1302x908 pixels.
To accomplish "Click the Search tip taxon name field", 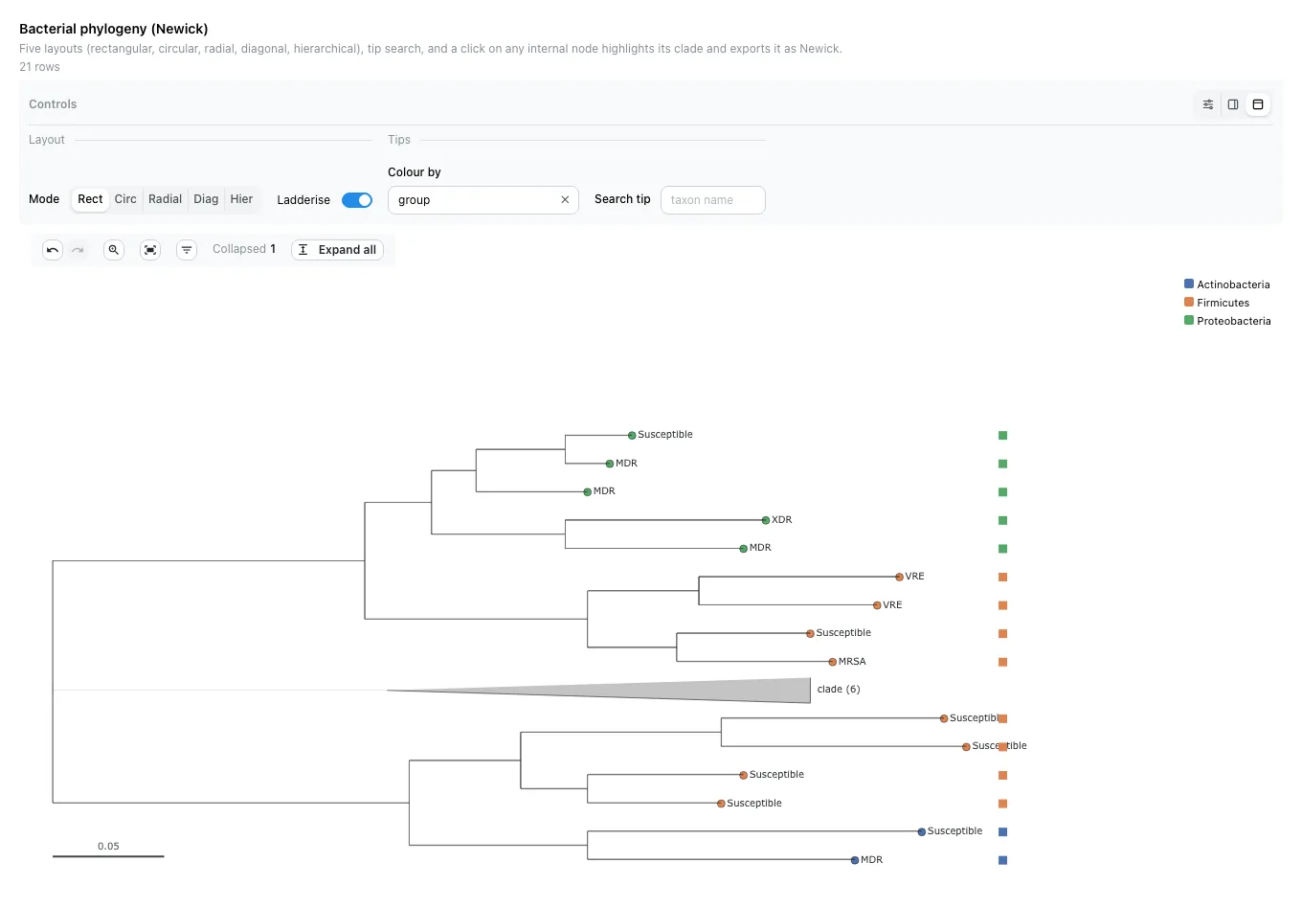I will pyautogui.click(x=713, y=200).
